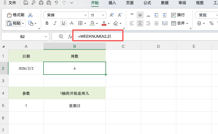Apply the red font color swatch
Screen dimensions: 218x134
[104, 23]
